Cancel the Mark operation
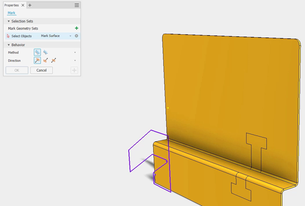 [x=42, y=70]
